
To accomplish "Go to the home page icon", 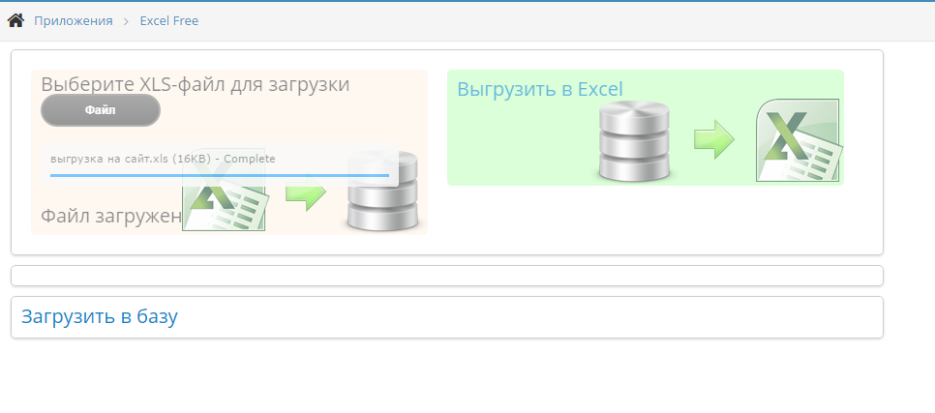I will pyautogui.click(x=15, y=21).
